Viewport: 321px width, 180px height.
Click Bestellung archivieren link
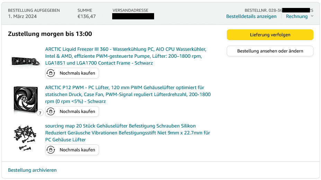pos(32,170)
